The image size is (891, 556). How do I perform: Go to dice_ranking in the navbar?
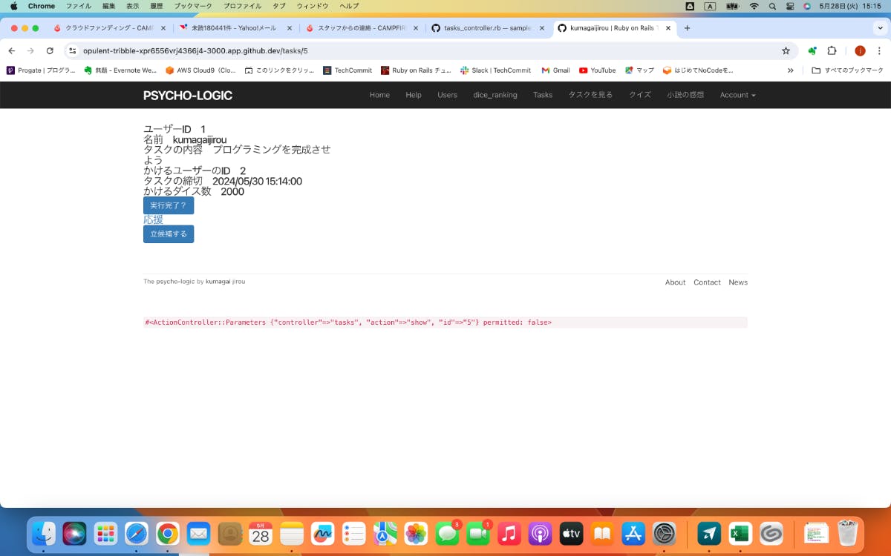pos(495,95)
